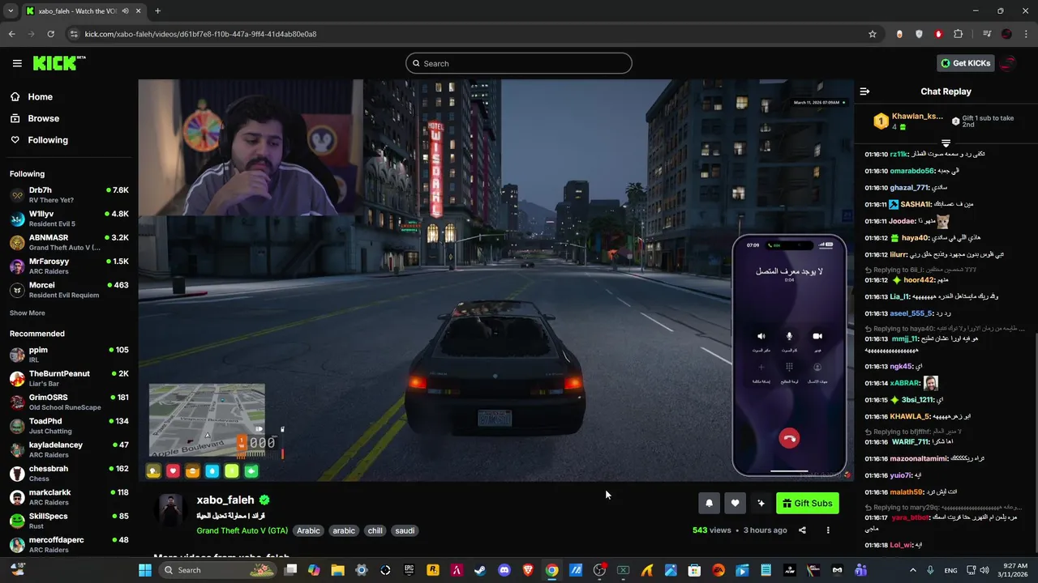
Task: Click username haya40 in chat
Action: (x=916, y=238)
